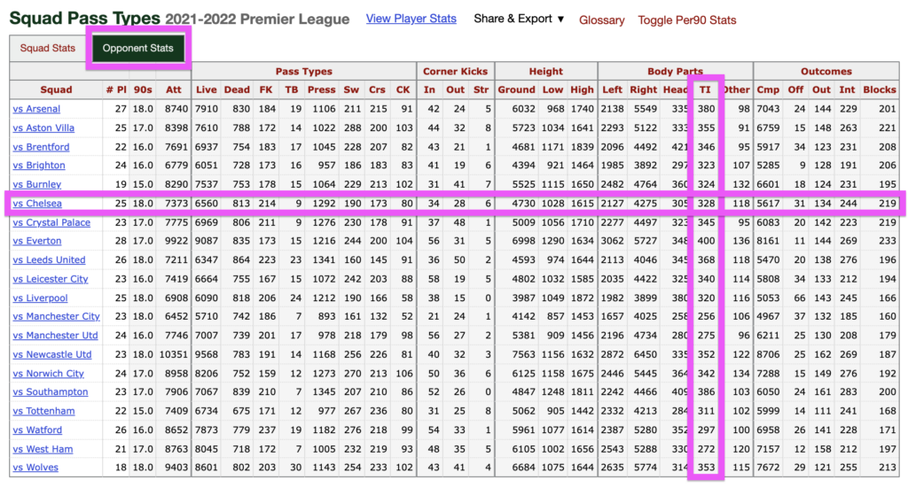Open the vs Everton squad link
This screenshot has height=488, width=908.
[37, 241]
